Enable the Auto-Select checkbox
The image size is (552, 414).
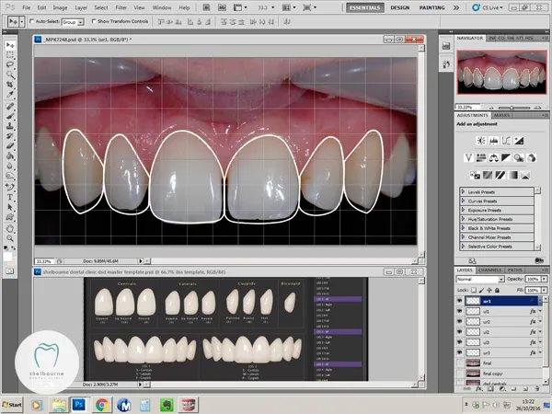coord(33,19)
